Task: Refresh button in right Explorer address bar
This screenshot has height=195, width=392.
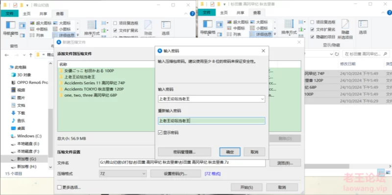Action: click(337, 54)
